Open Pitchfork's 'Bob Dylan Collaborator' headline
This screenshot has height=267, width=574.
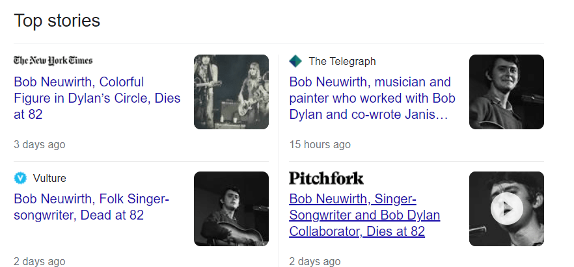pos(364,215)
